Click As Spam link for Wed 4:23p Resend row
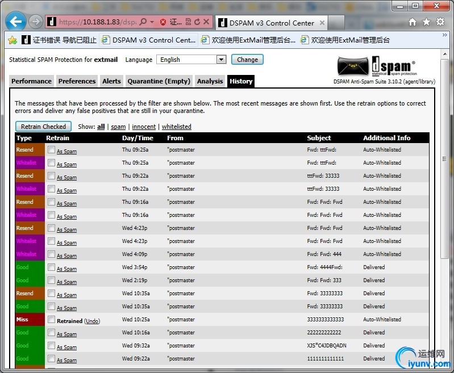454x373 pixels. pyautogui.click(x=66, y=230)
